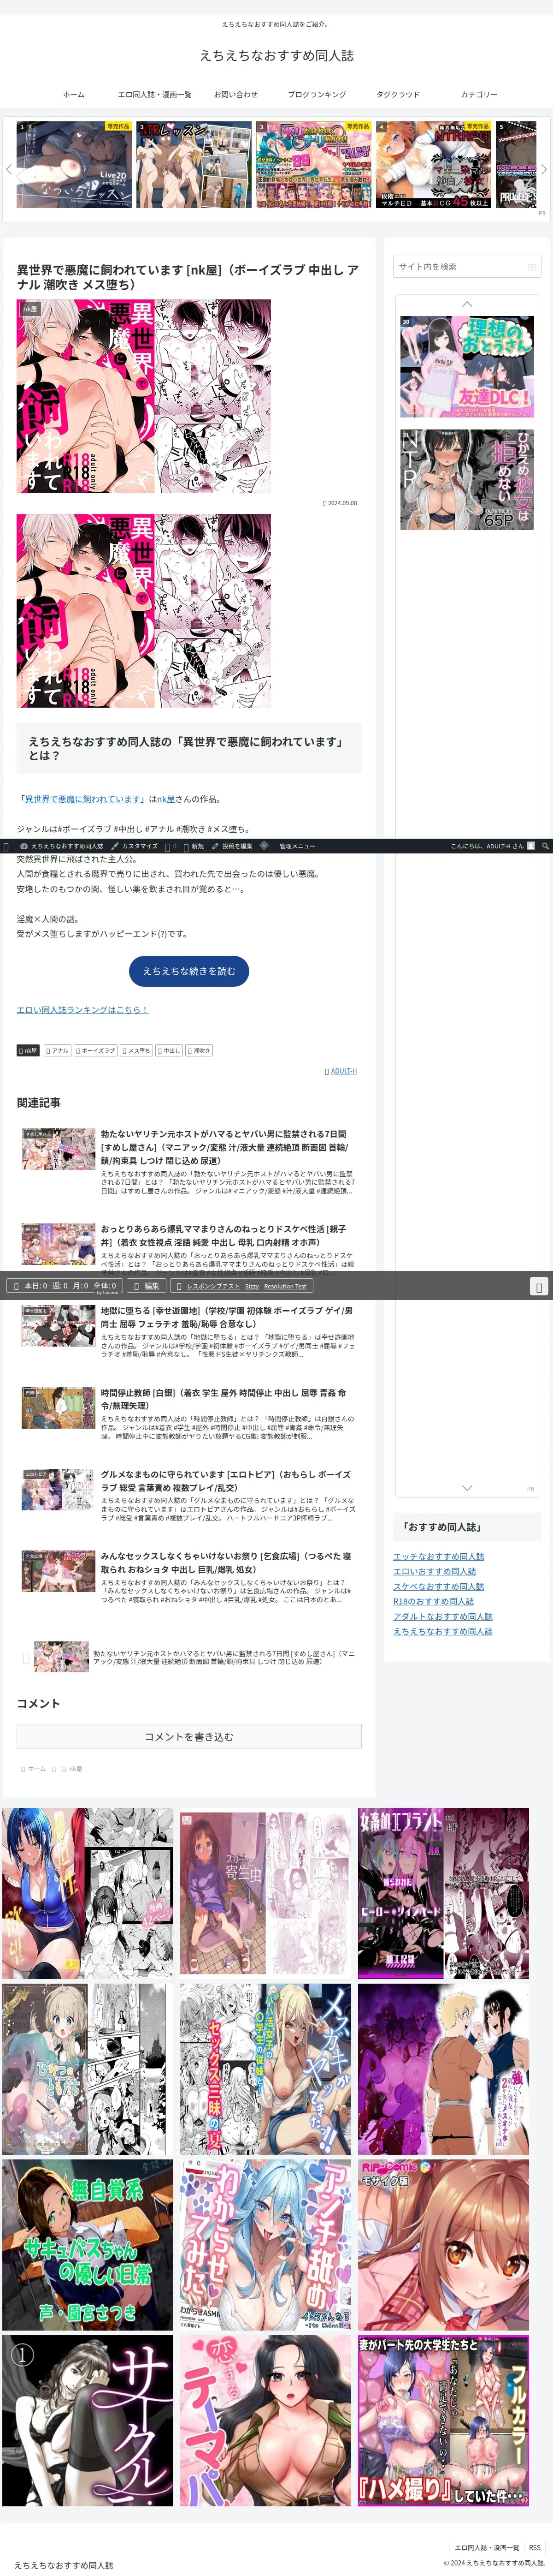Click the nk屋 author link in article
Screen dimensions: 553x2576
point(166,799)
